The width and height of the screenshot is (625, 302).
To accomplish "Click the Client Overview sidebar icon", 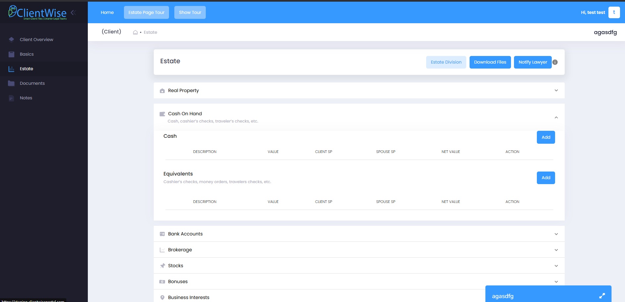I will tap(11, 39).
